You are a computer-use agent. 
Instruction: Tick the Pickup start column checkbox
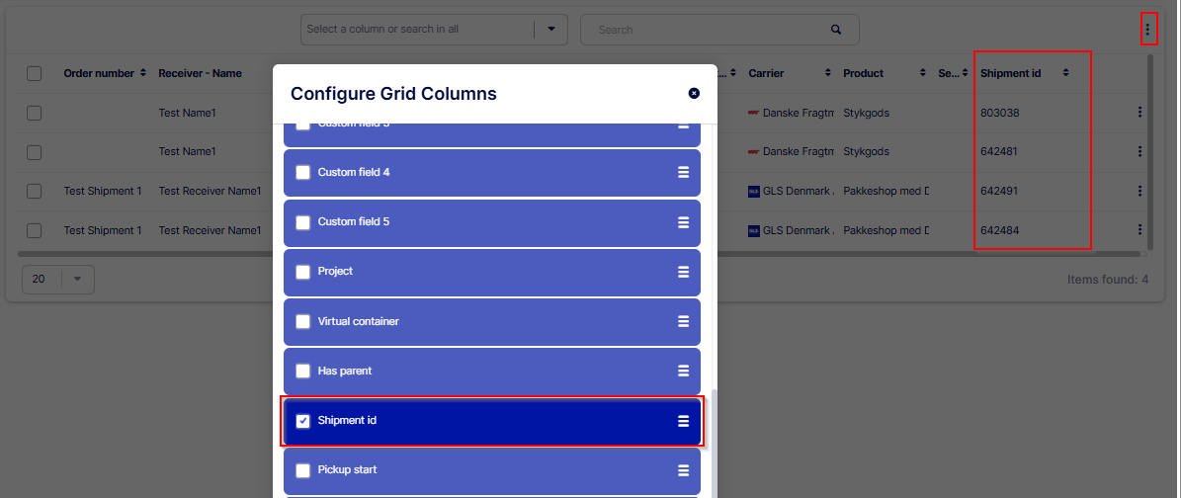click(x=303, y=470)
